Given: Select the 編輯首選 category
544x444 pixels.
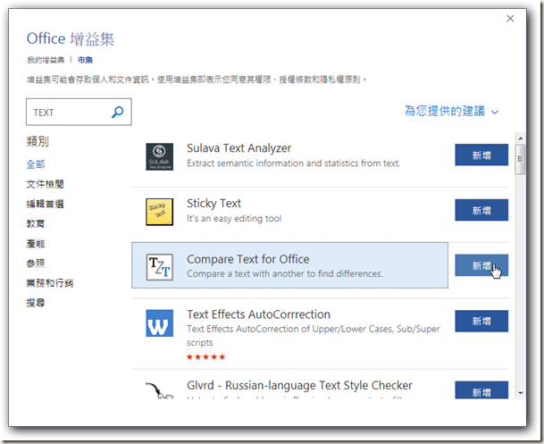Looking at the screenshot, I should tap(45, 204).
